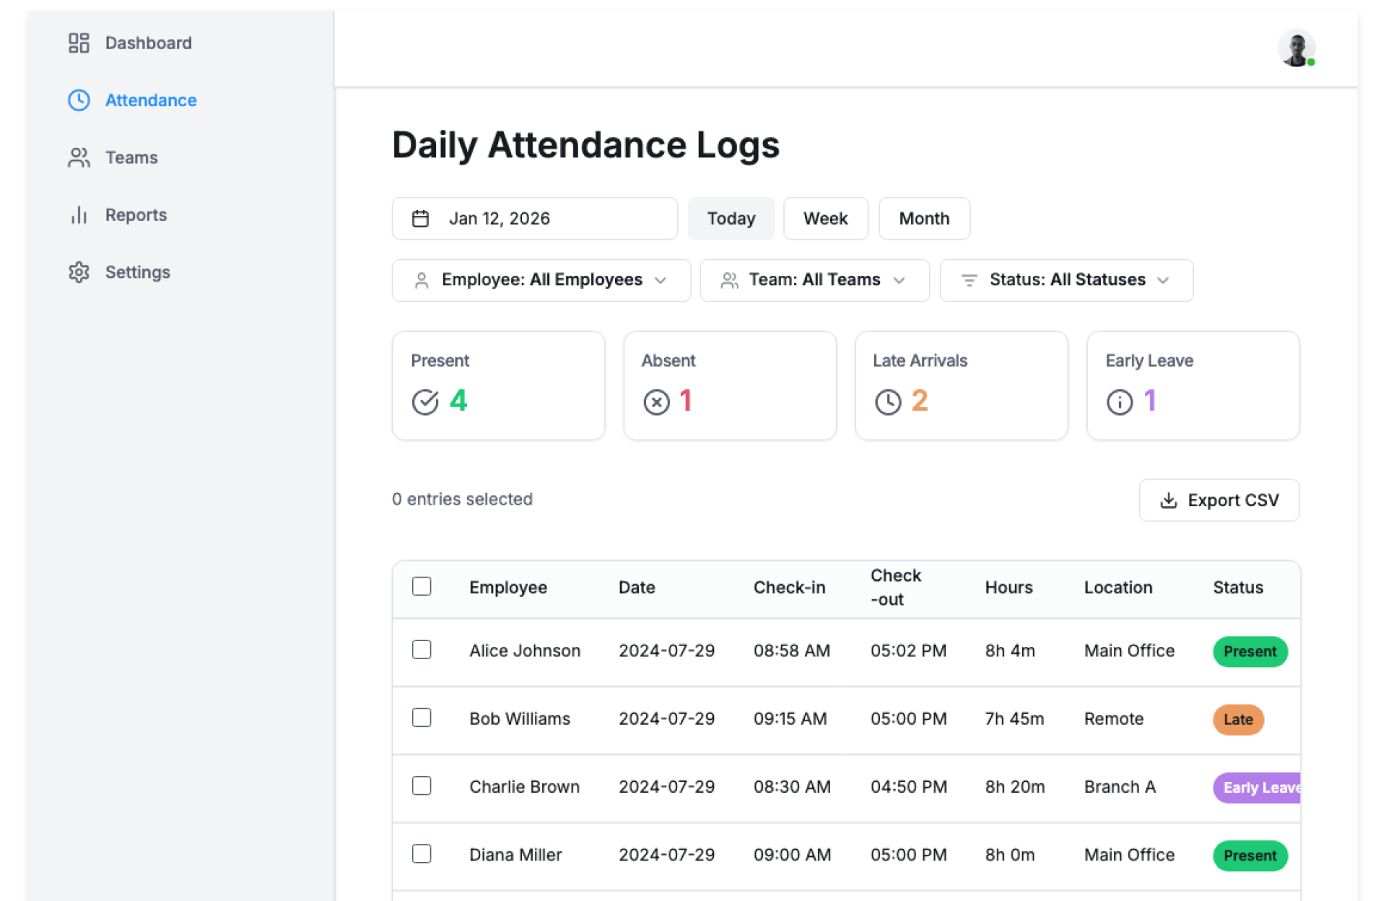Click the calendar icon in date field
1386x901 pixels.
[420, 219]
